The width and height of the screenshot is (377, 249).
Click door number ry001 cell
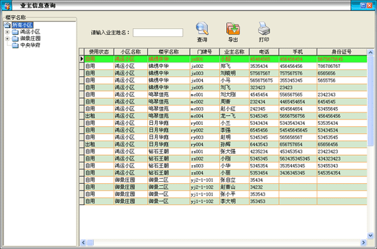(205, 123)
